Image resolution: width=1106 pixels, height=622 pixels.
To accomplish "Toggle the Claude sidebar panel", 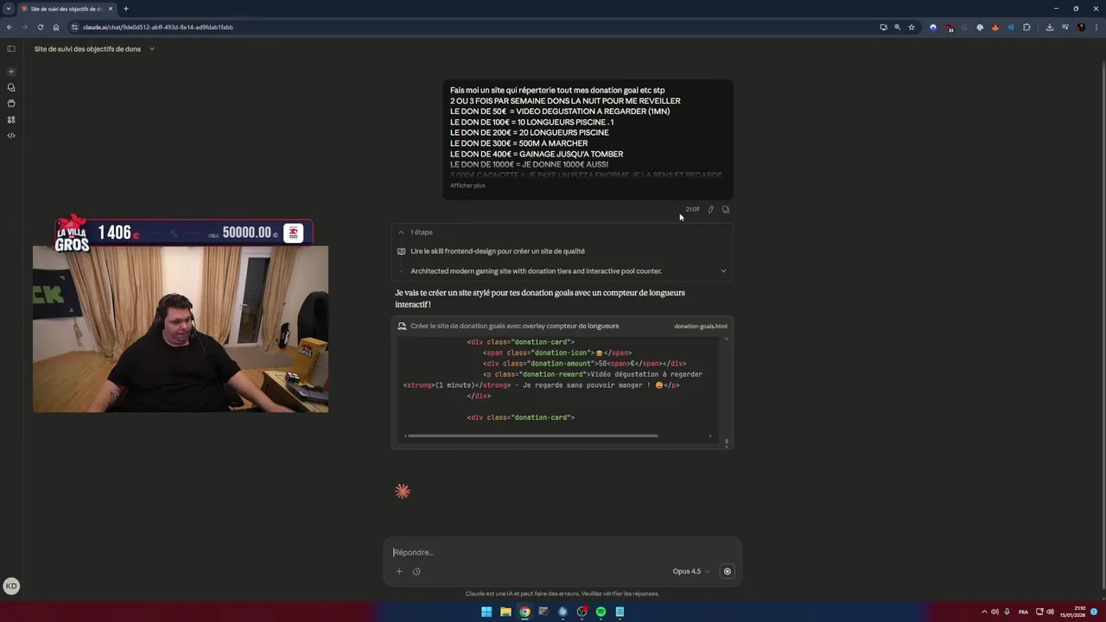I will click(11, 49).
